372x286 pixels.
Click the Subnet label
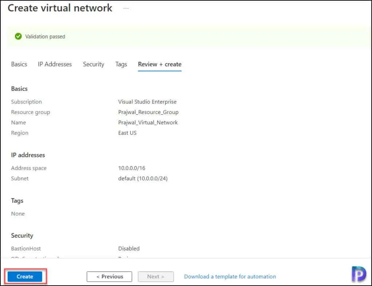[20, 179]
